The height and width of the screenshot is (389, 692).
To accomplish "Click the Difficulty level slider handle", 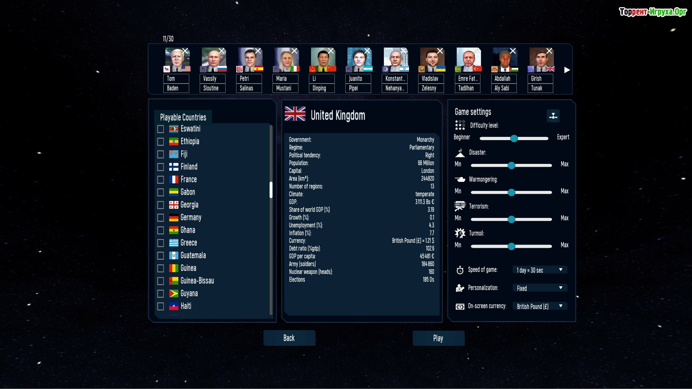I will click(x=514, y=138).
